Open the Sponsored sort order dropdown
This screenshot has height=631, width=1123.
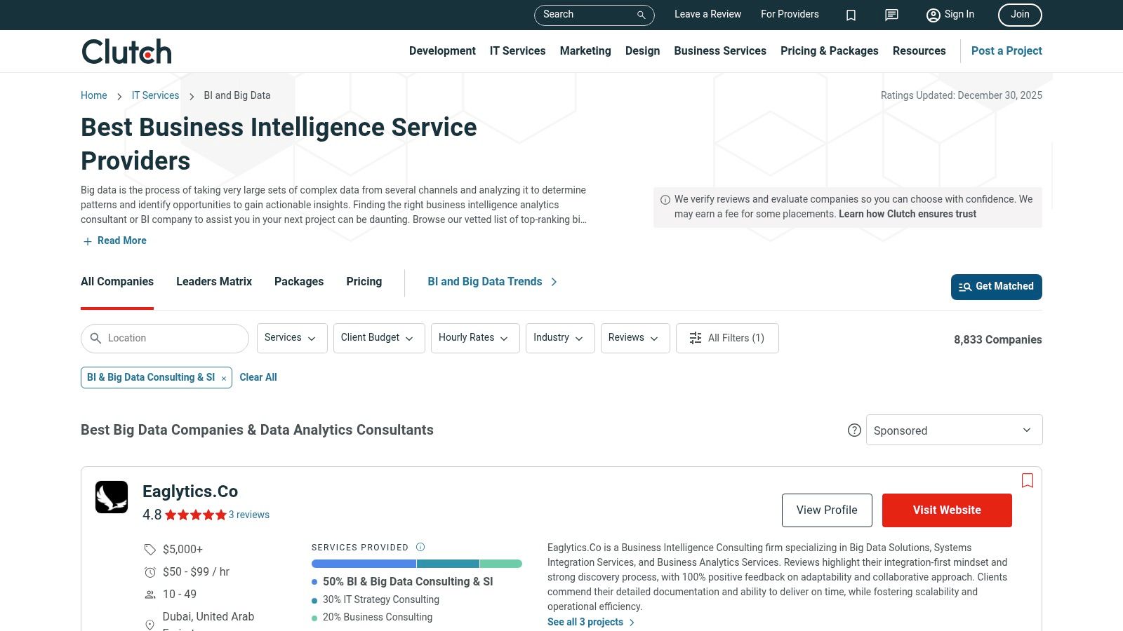coord(954,430)
